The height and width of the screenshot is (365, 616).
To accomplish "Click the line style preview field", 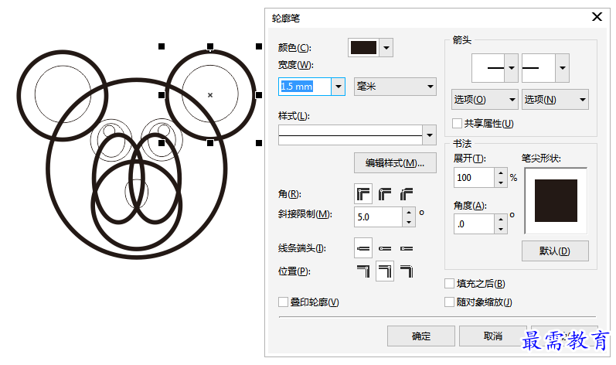I will coord(350,135).
